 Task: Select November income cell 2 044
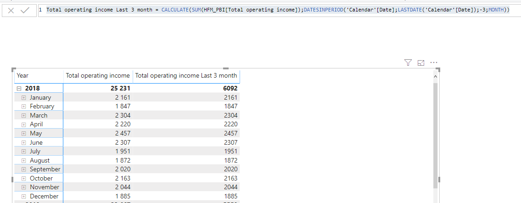[122, 187]
